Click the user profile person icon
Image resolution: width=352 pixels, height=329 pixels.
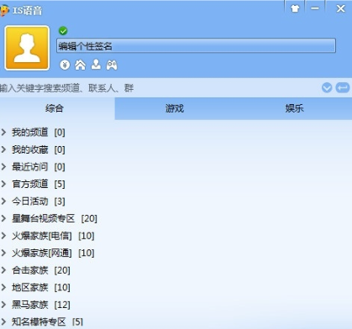tap(96, 65)
